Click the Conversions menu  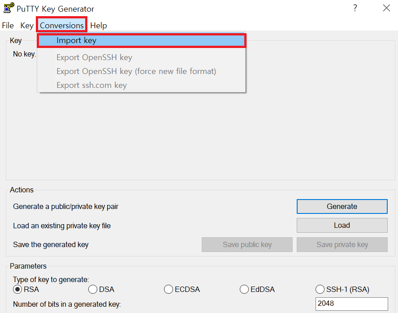(x=62, y=26)
